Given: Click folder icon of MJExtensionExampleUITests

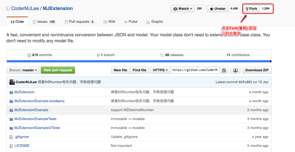Looking at the screenshot, I should [x=11, y=128].
